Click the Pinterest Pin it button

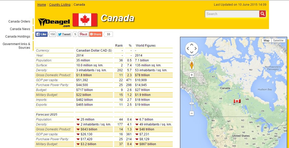[x=84, y=34]
